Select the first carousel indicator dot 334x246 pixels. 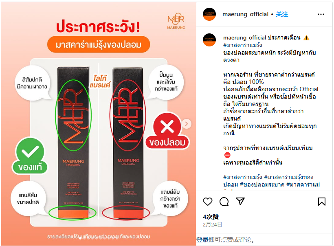80,239
